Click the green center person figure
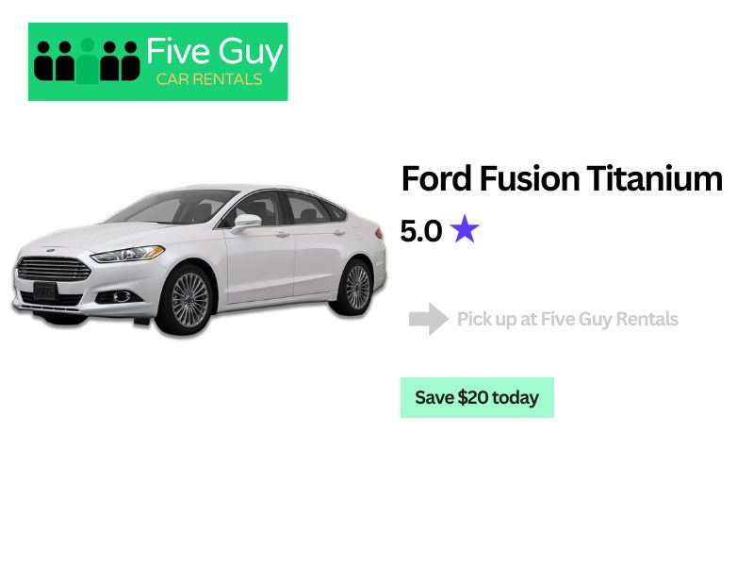754x566 pixels. pos(87,61)
